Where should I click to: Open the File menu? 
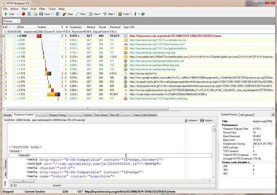tap(5, 9)
